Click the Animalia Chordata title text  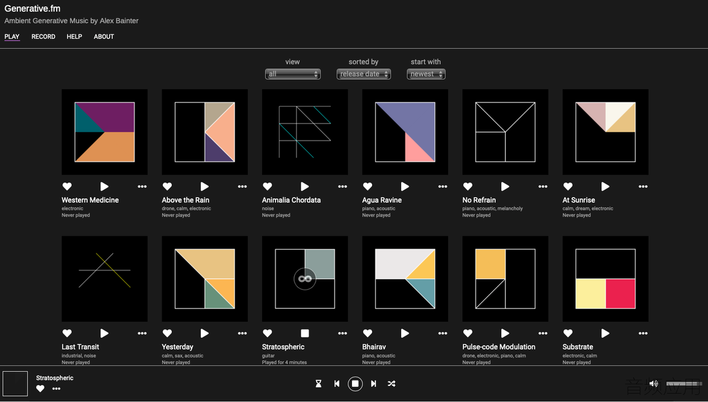(291, 200)
